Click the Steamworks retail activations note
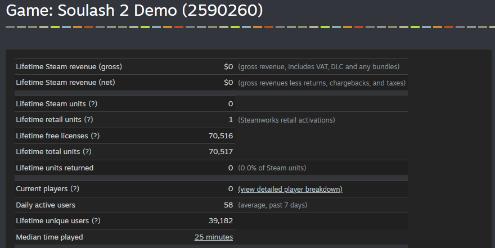Viewport: 495px width, 248px height. tap(287, 120)
